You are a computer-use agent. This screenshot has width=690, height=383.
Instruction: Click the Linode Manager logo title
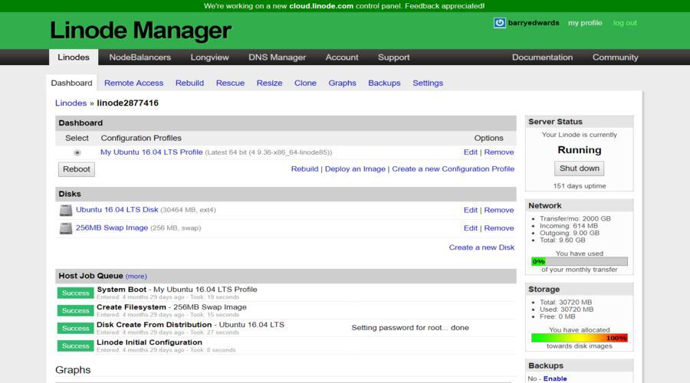(141, 31)
